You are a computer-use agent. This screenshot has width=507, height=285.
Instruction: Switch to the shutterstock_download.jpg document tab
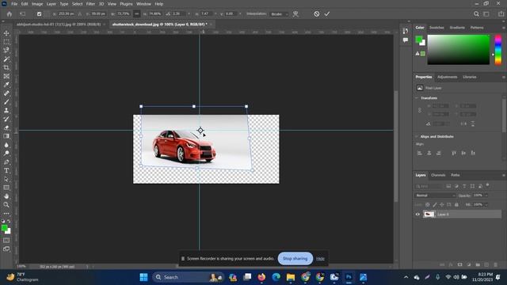coord(161,25)
